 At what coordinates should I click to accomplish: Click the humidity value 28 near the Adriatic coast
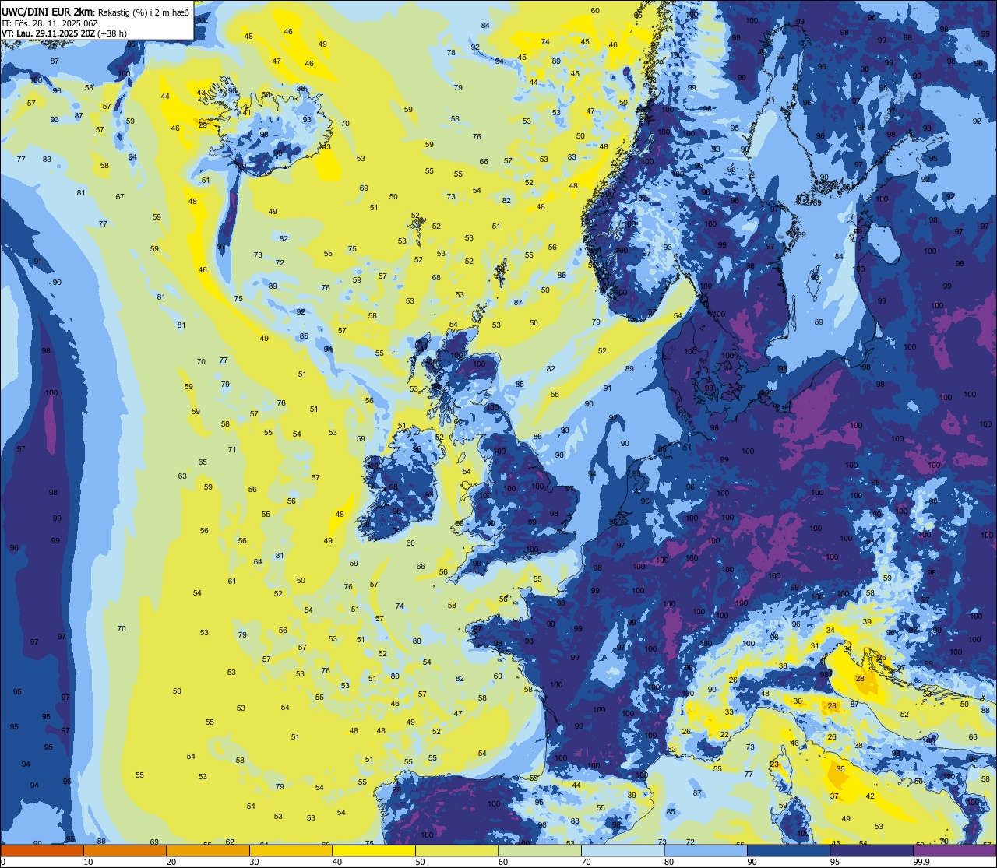tap(860, 679)
